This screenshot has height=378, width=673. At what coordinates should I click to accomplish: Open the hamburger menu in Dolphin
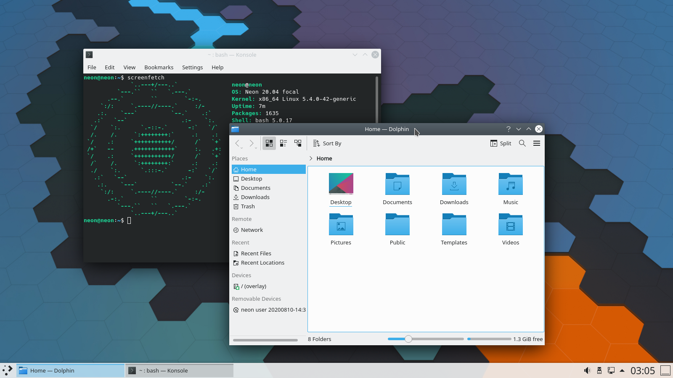click(537, 143)
